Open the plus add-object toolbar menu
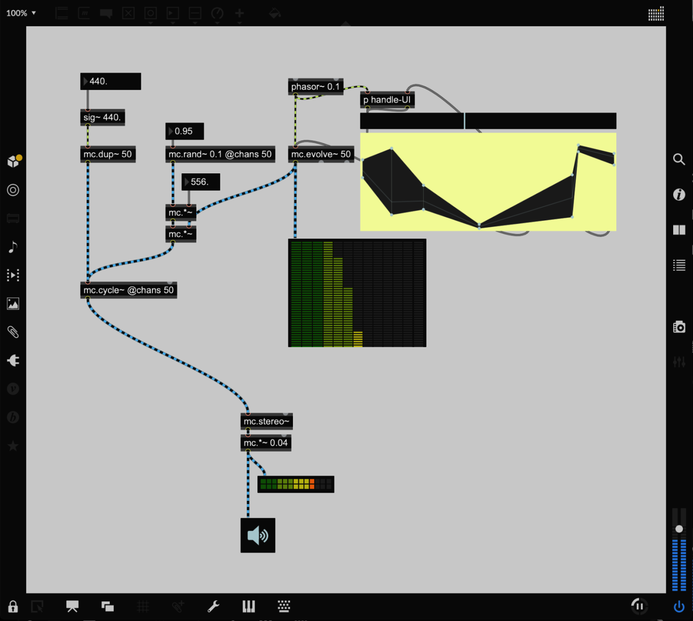The width and height of the screenshot is (693, 621). 239,13
